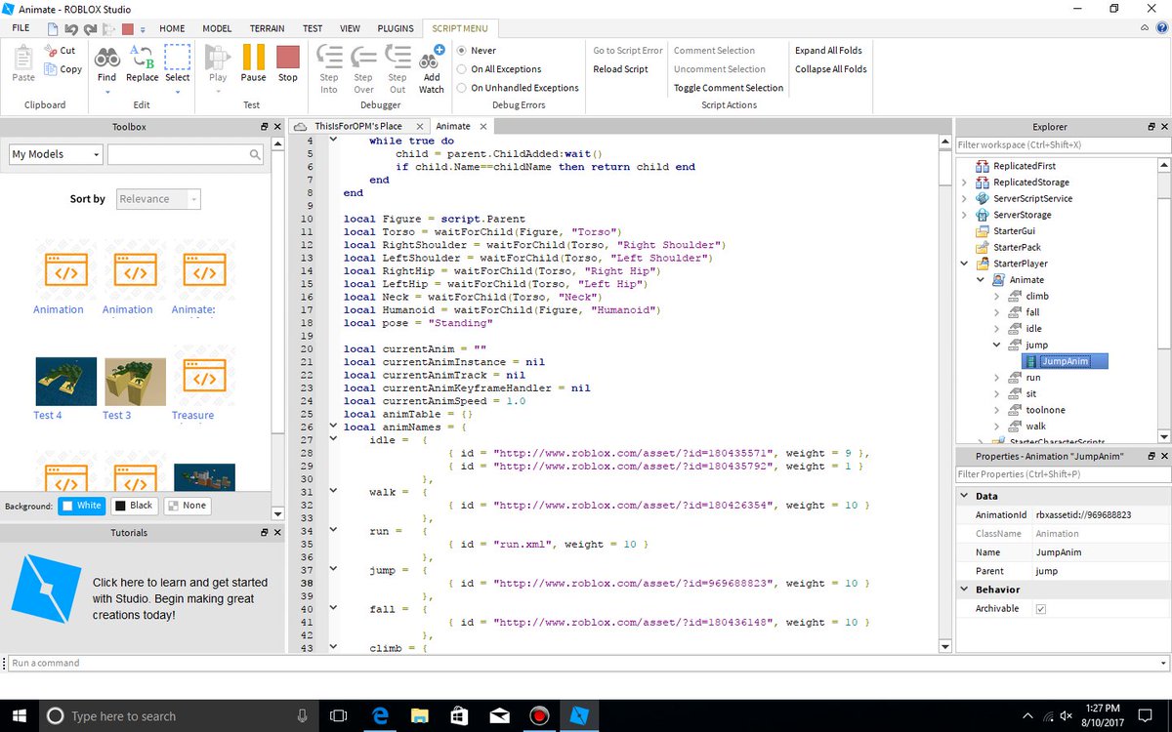Click the Step Out debugger icon
Viewport: 1172px width, 732px height.
(398, 58)
